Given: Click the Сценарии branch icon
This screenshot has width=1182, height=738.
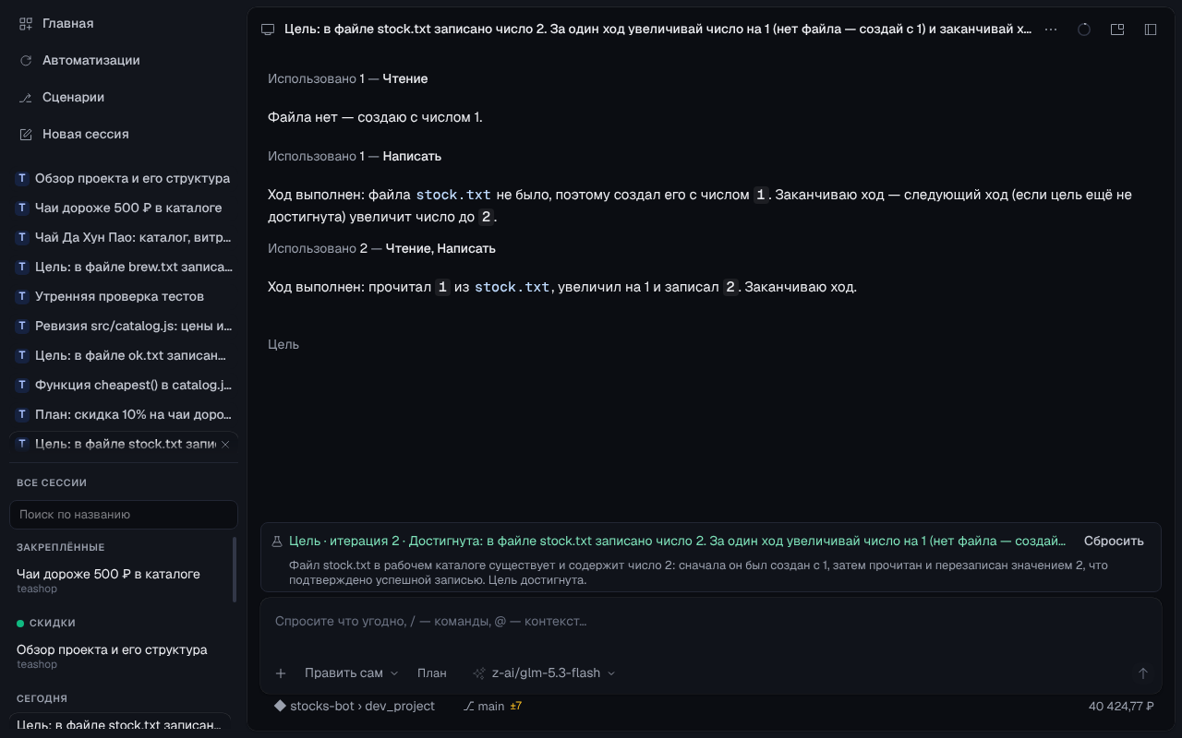Looking at the screenshot, I should pyautogui.click(x=26, y=97).
